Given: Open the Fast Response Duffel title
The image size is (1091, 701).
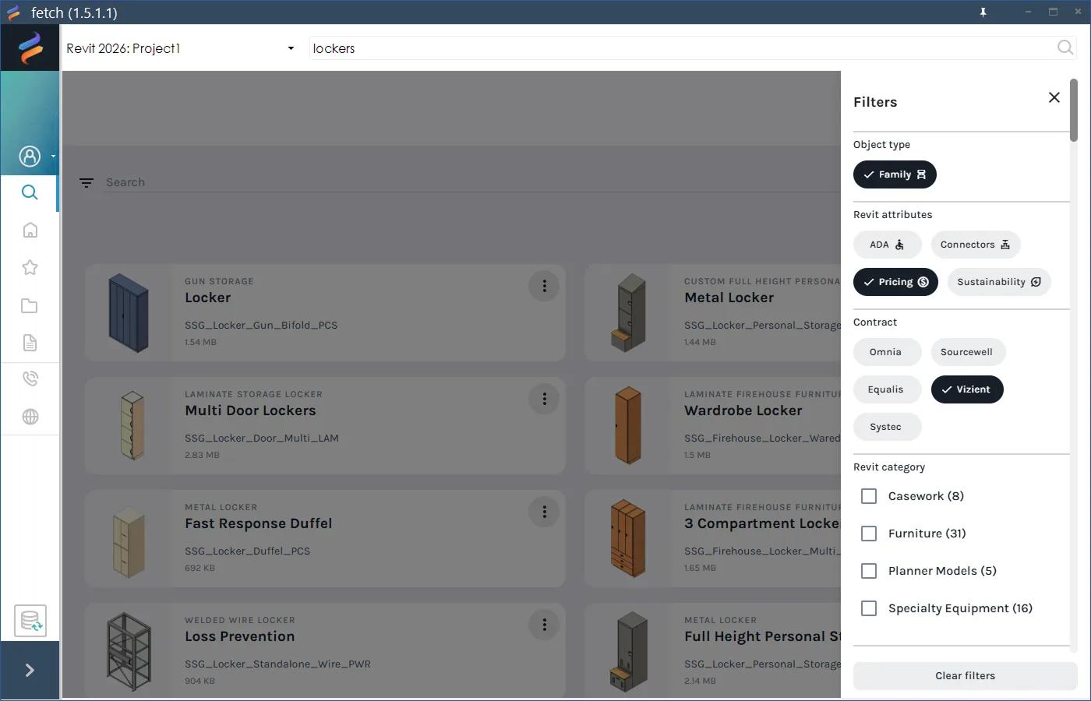Looking at the screenshot, I should [258, 523].
